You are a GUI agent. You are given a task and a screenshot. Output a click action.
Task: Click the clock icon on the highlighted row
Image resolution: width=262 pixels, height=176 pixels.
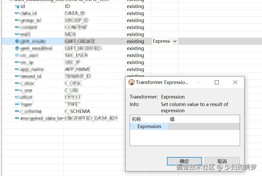17,41
